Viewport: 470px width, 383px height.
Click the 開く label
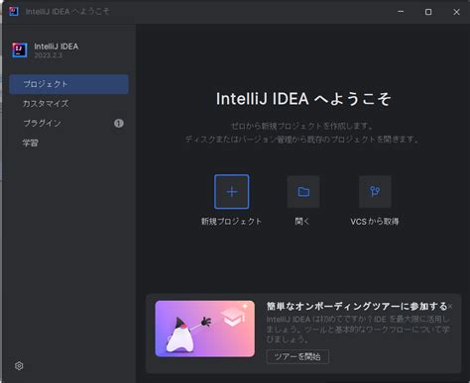[x=302, y=222]
